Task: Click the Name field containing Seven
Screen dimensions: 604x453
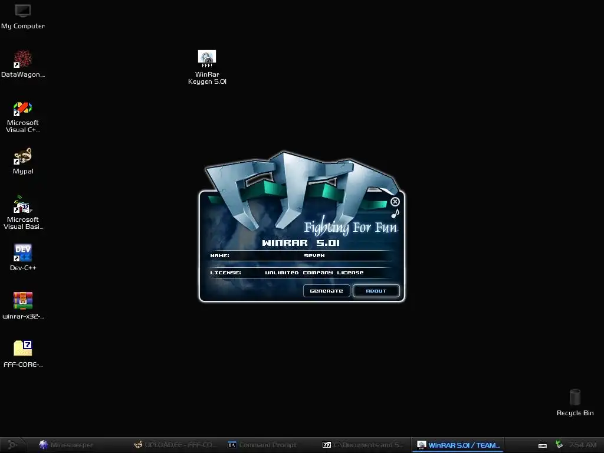Action: tap(314, 255)
